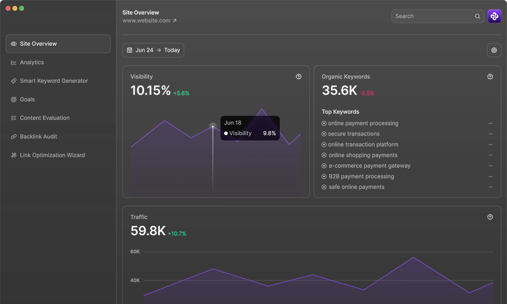The width and height of the screenshot is (507, 304).
Task: Click the Jun 18 data point marker
Action: click(x=213, y=126)
